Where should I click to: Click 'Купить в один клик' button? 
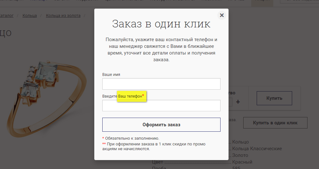coord(275,123)
